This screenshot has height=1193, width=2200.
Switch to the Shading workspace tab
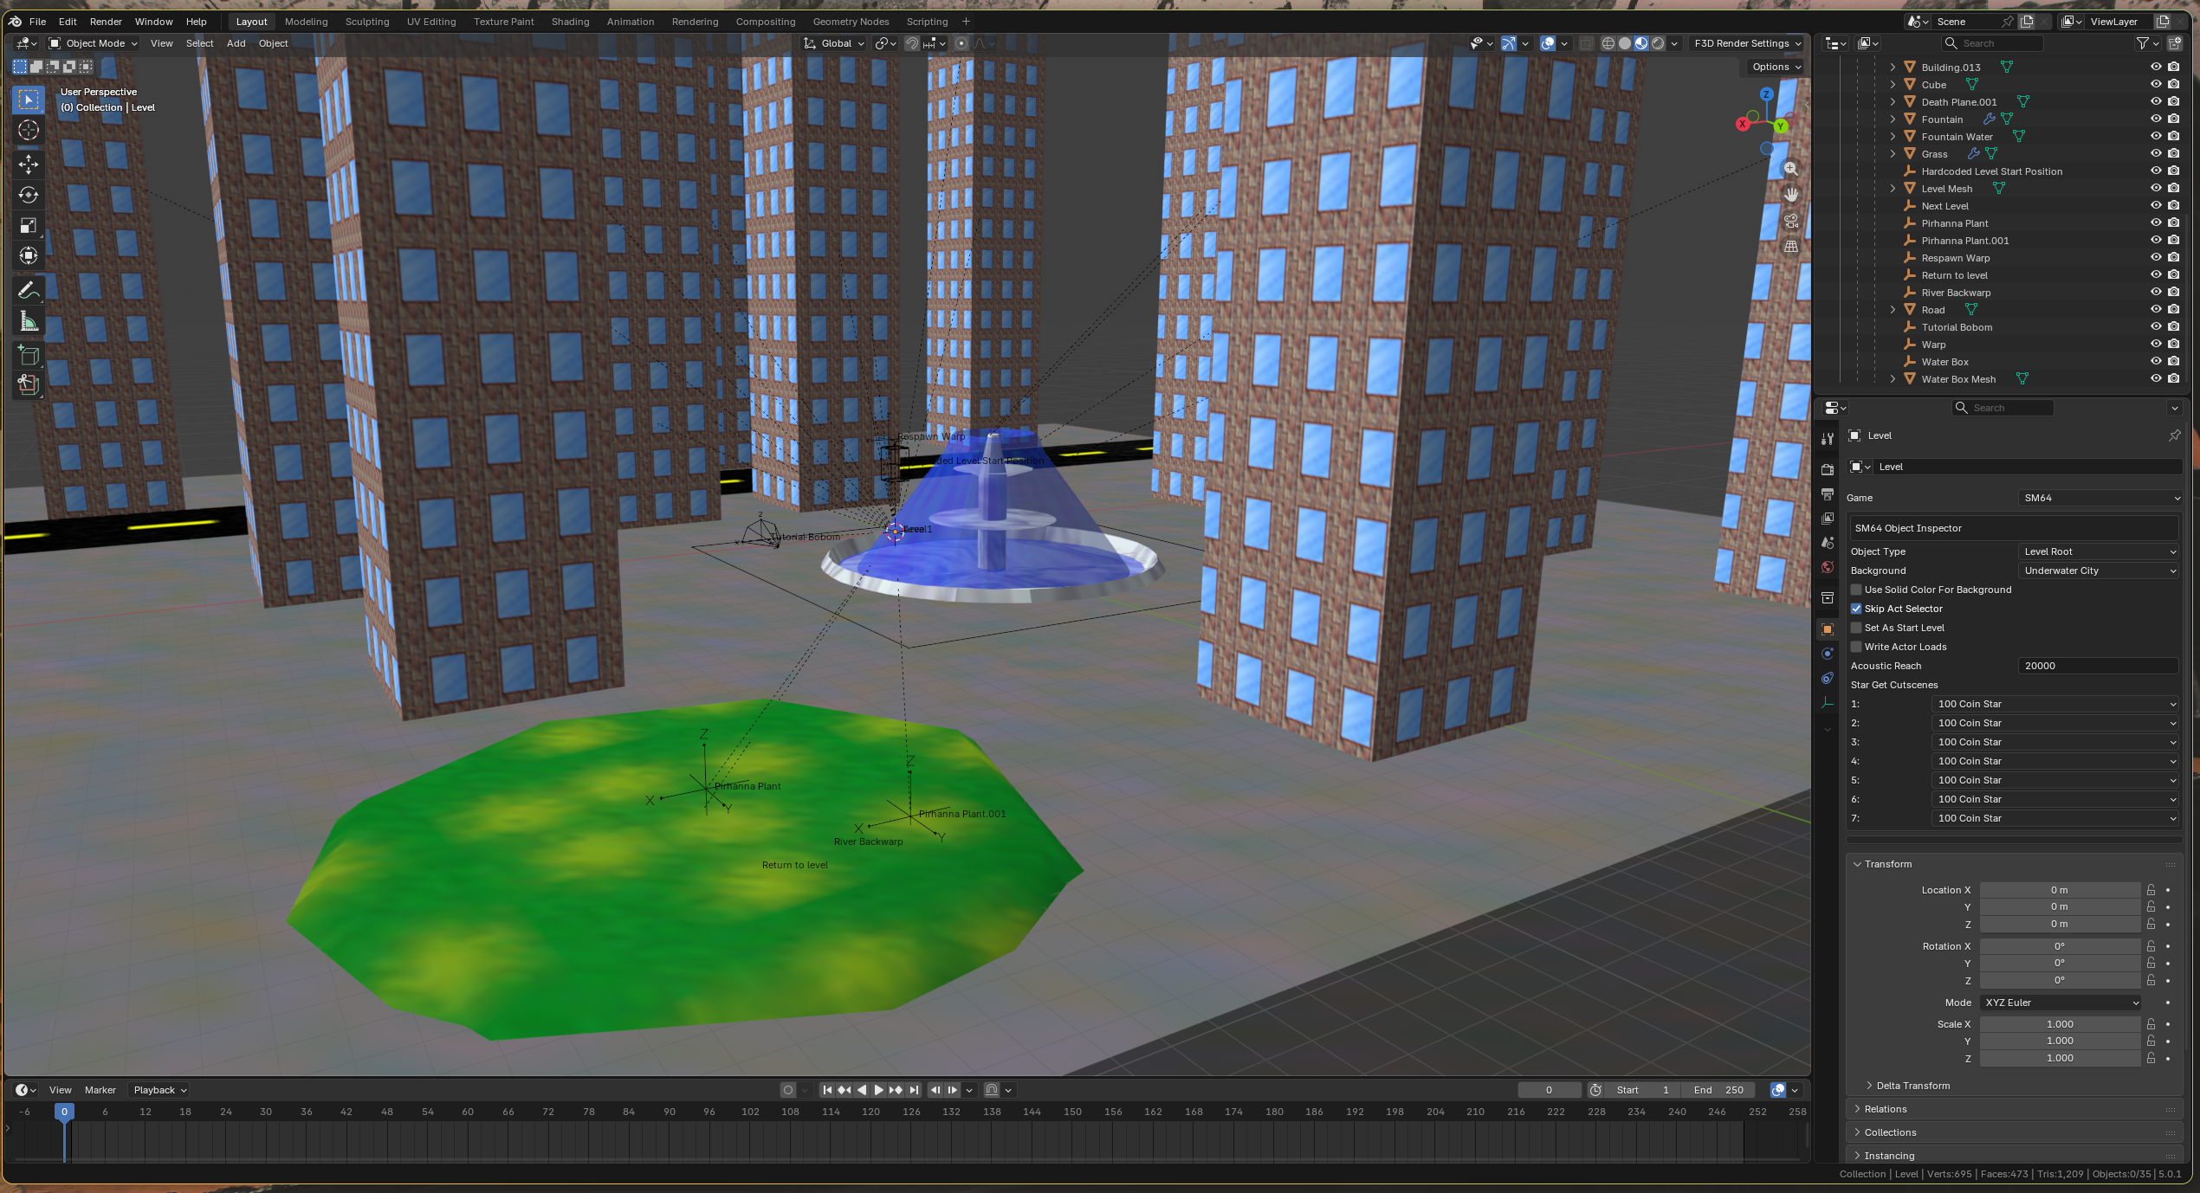(x=570, y=22)
